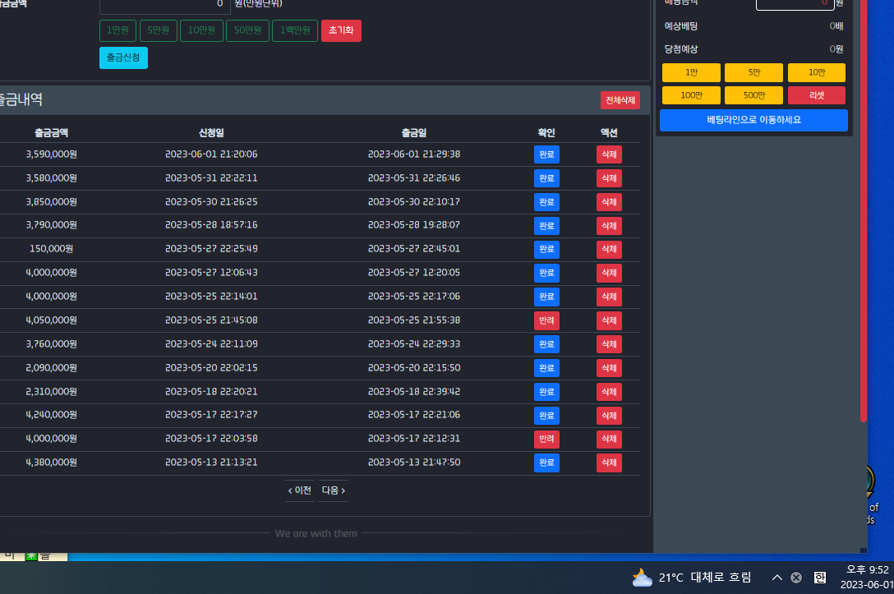Click the 베팅라인으로 이동하세요 button
The width and height of the screenshot is (894, 594).
[753, 120]
